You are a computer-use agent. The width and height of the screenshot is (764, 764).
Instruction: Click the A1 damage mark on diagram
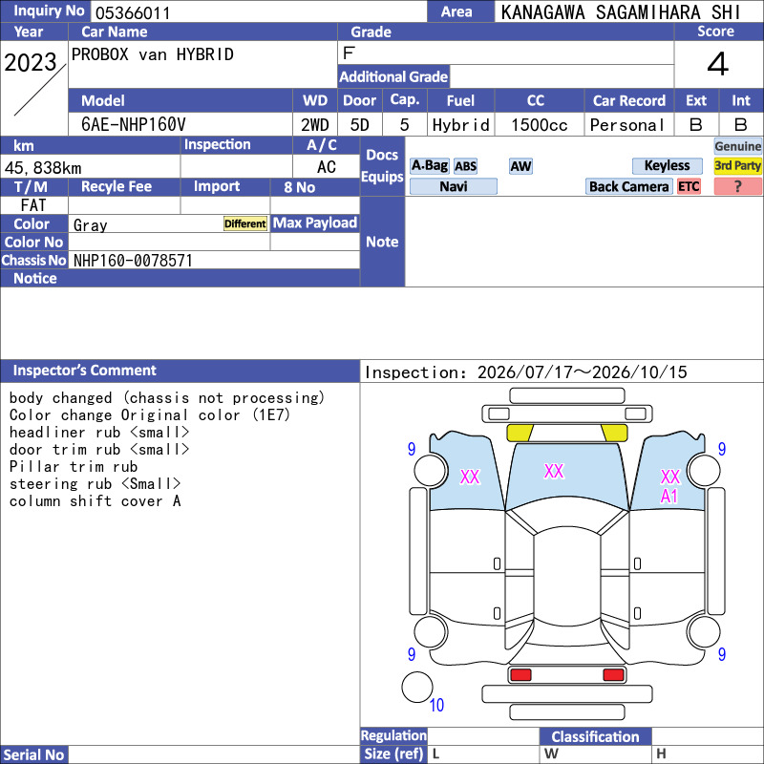669,497
